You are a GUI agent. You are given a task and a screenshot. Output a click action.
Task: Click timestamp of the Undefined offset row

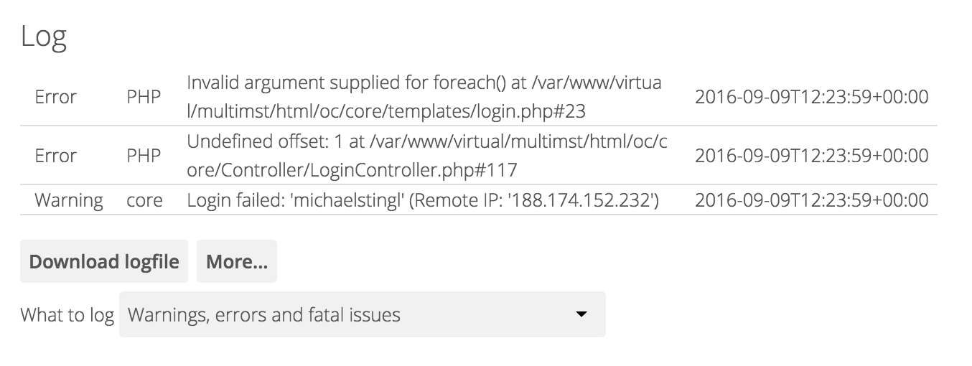(811, 156)
